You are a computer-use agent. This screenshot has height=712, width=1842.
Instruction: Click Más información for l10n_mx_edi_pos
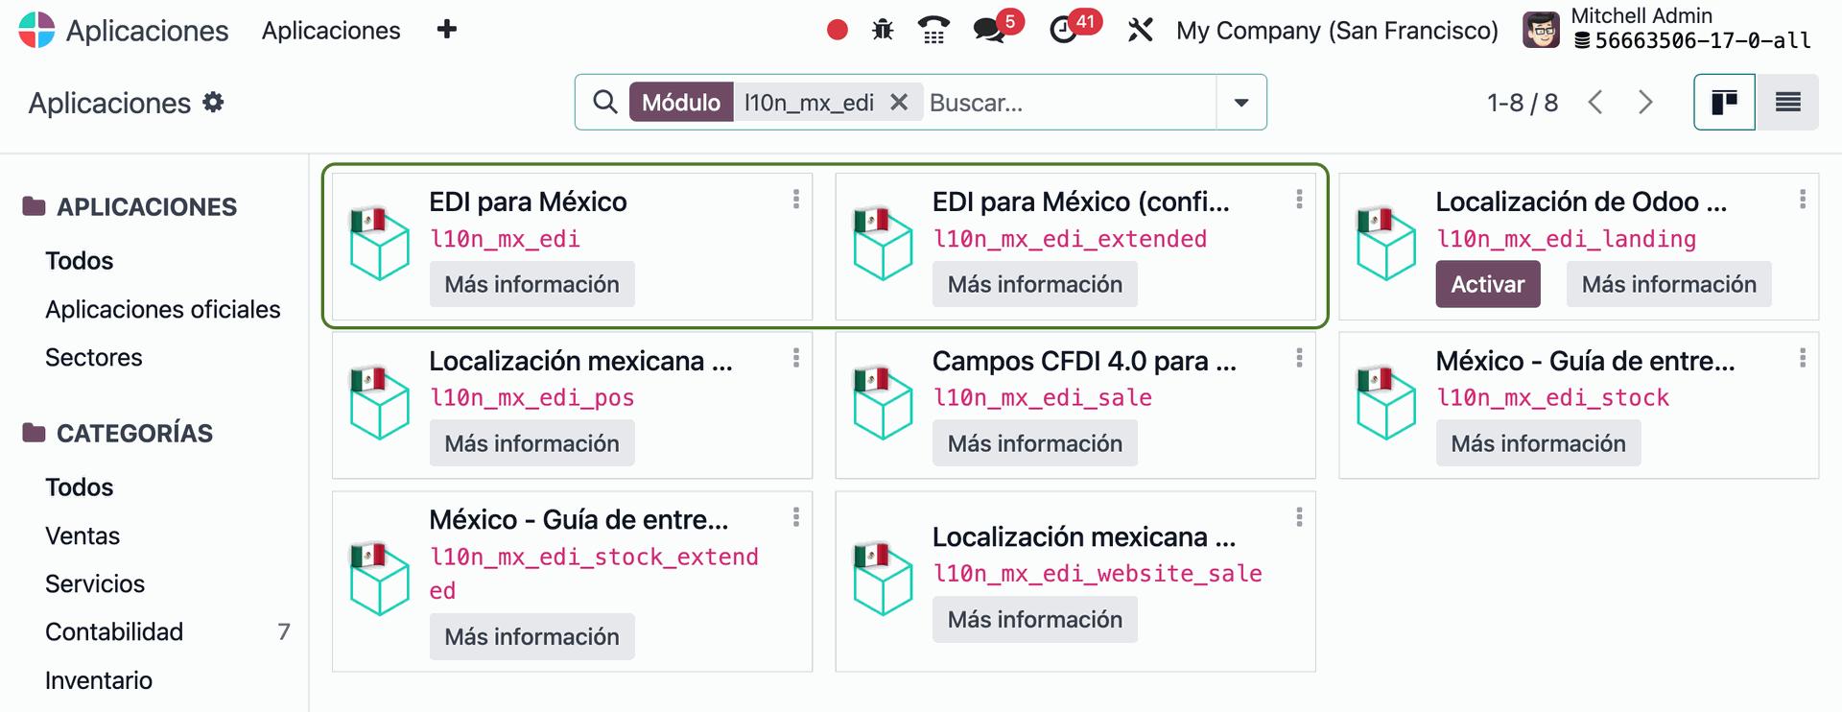click(532, 443)
